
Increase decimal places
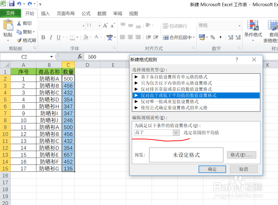coord(230,37)
